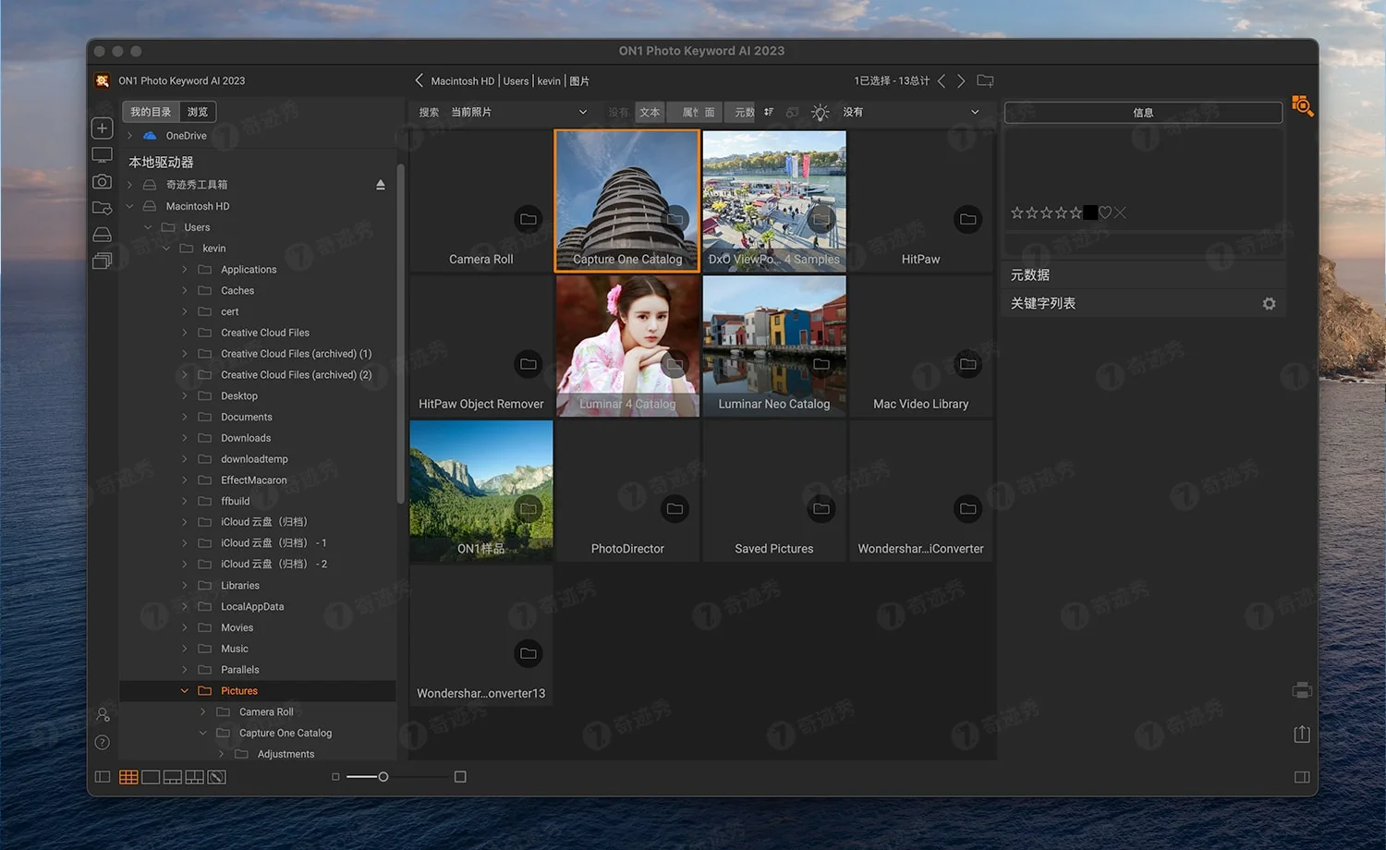Collapse the Macintosh HD drive tree
Viewport: 1386px width, 850px height.
(x=129, y=205)
